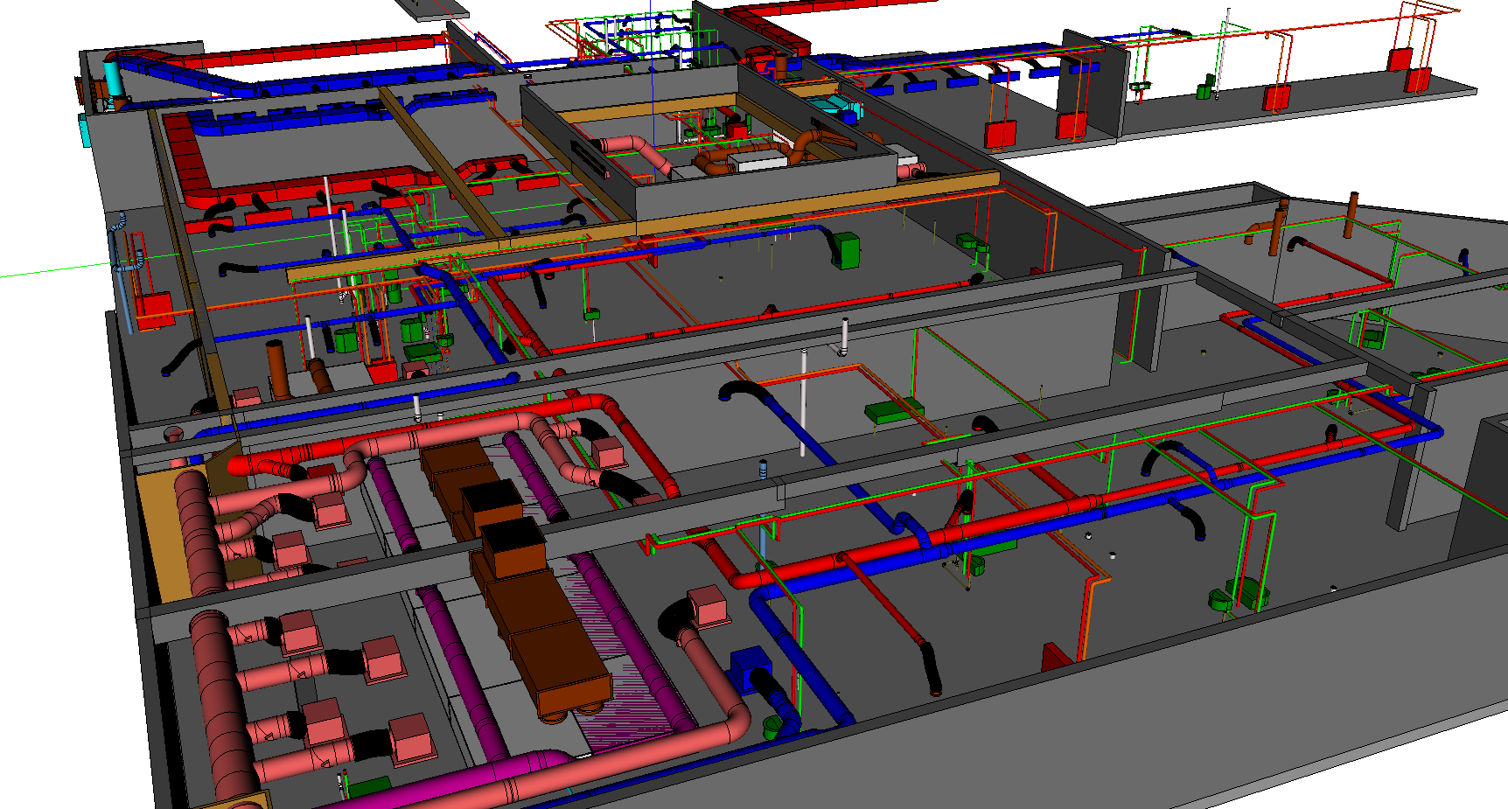Select the cyan cylinder tank at upper left
The width and height of the screenshot is (1508, 809).
pos(113,80)
